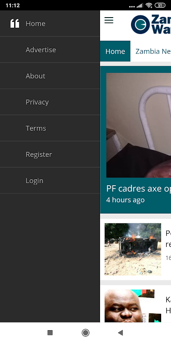Image resolution: width=171 pixels, height=343 pixels.
Task: Click the quote mark icon beside Home
Action: [x=15, y=24]
